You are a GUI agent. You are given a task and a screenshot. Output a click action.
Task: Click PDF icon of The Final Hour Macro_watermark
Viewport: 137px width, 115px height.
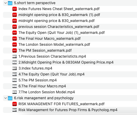tap(15, 39)
